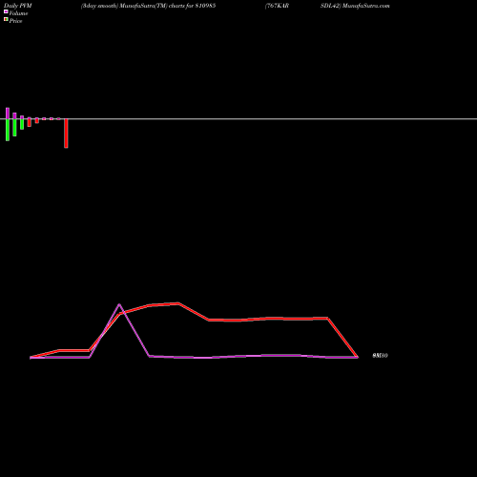Click the MunafaSutra.com text at top right
Screen dimensions: 477x477
(x=366, y=6)
